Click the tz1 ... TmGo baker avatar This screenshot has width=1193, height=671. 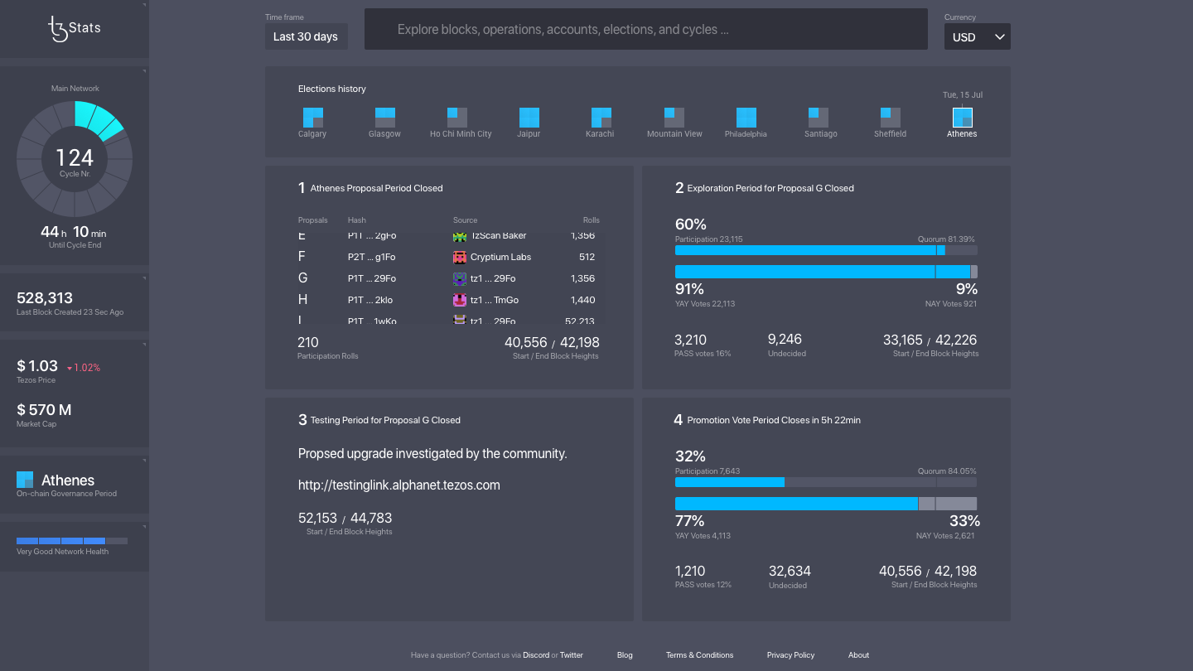(x=461, y=299)
